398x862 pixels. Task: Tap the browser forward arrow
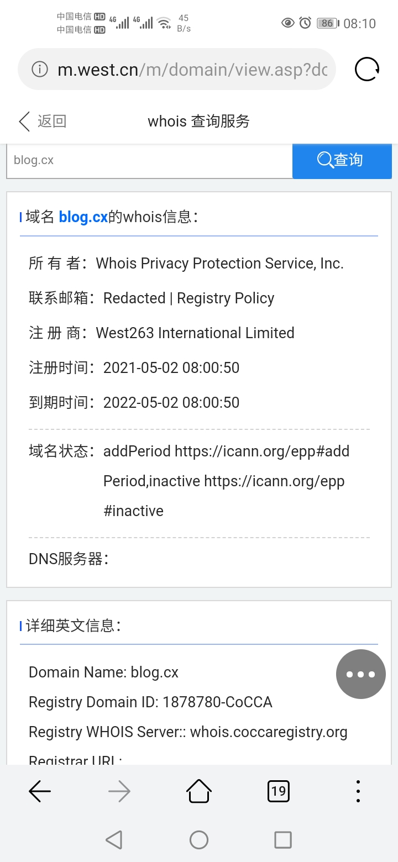[119, 792]
